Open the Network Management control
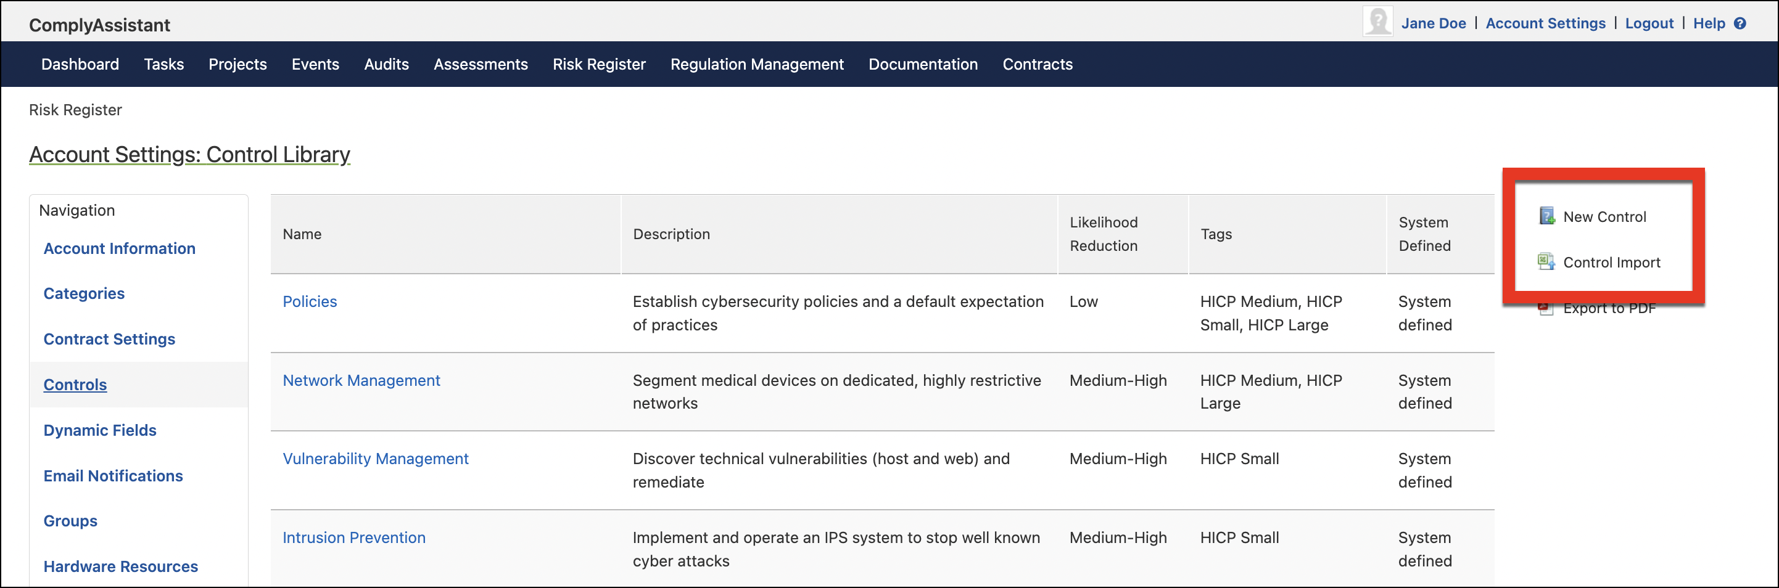 [x=361, y=380]
